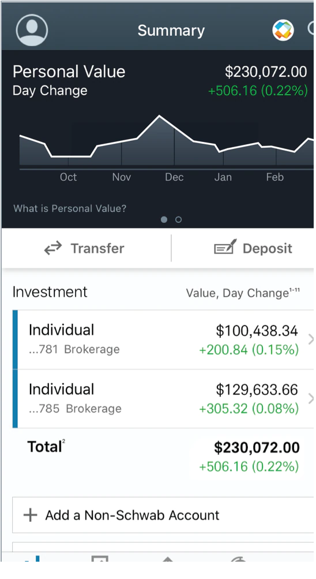Select Individual brokerage account $100,438.34

click(x=163, y=339)
